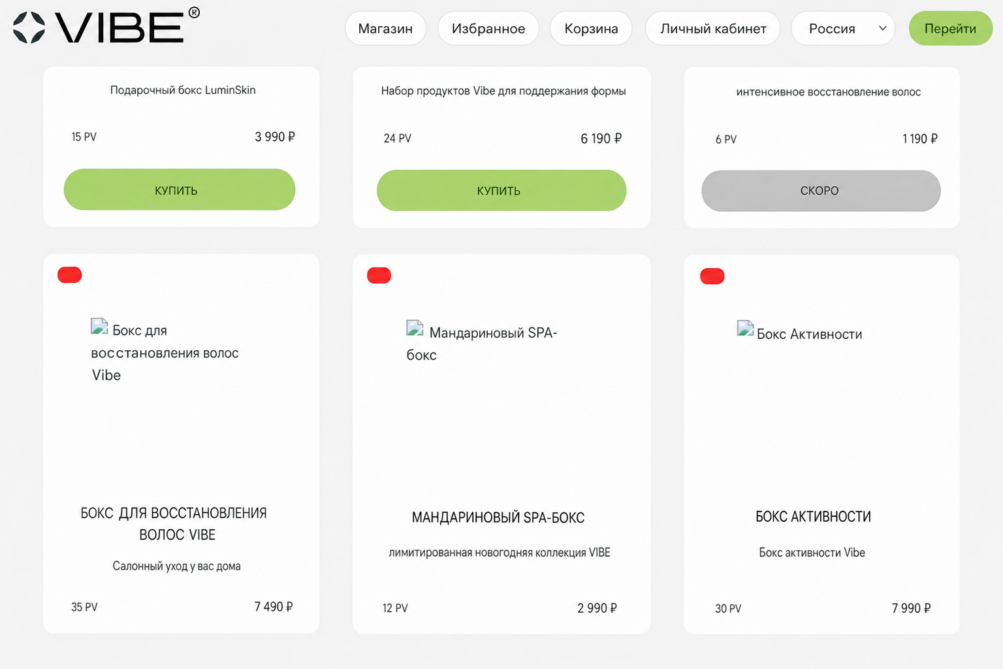Open Личный кабинет
The width and height of the screenshot is (1003, 669).
(713, 28)
